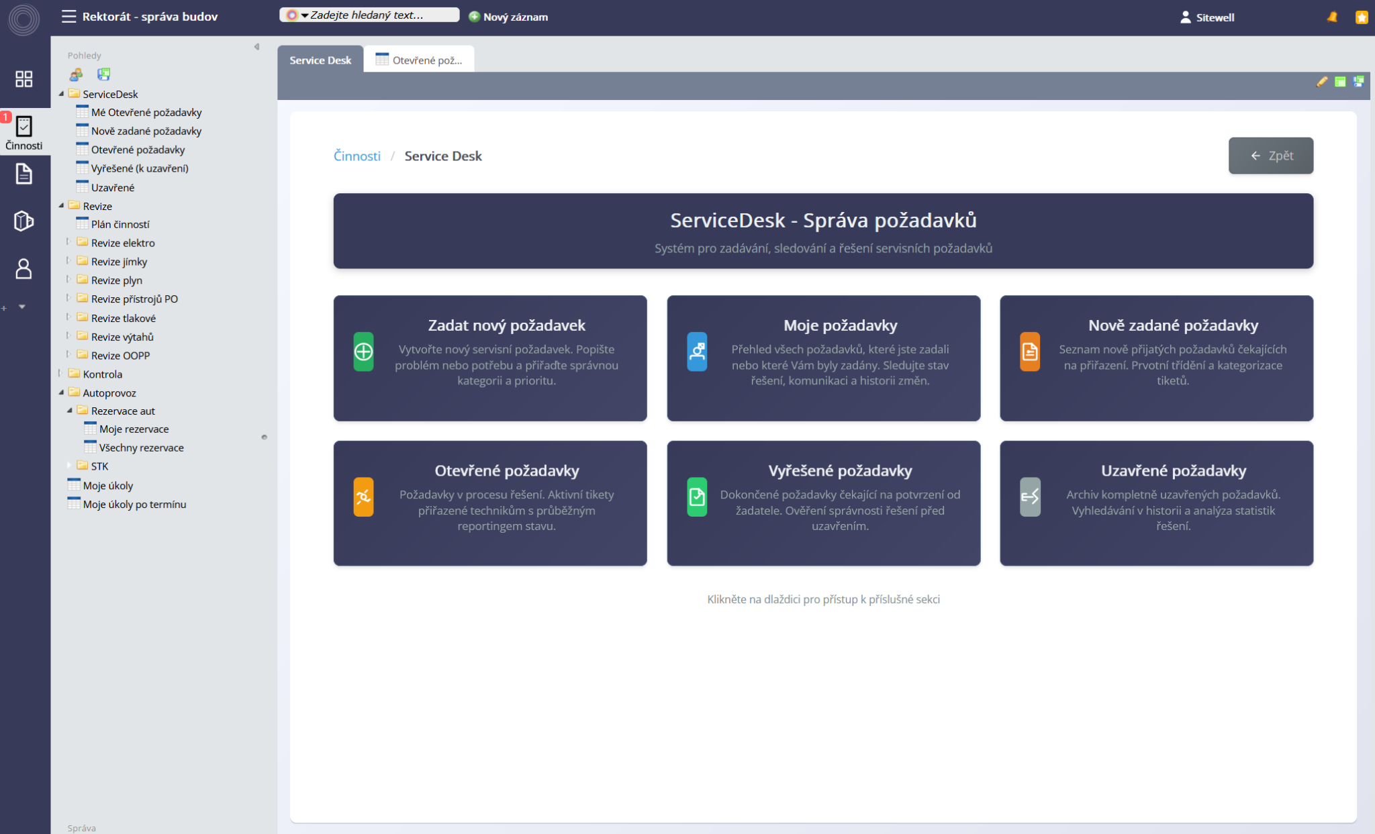This screenshot has width=1375, height=834.
Task: Click the yellow star favorites icon
Action: [1361, 17]
